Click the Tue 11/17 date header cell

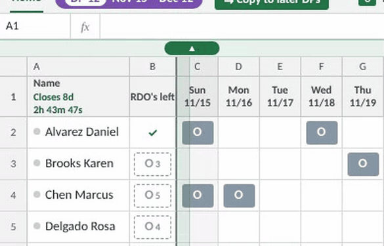coord(280,96)
